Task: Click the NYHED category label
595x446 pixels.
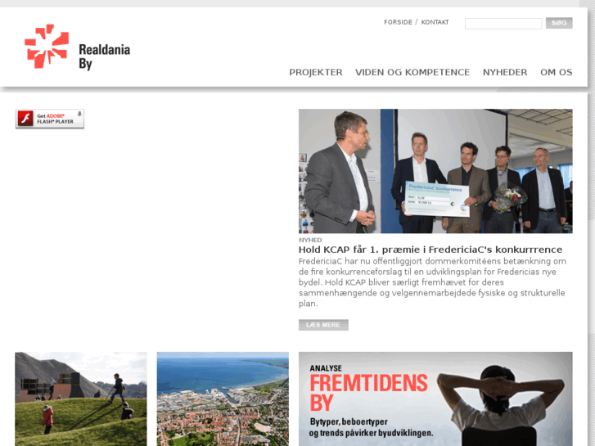Action: pyautogui.click(x=310, y=240)
